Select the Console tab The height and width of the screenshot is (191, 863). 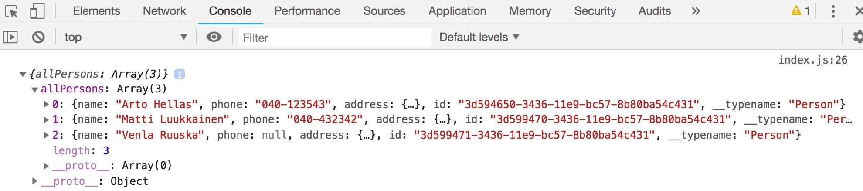230,11
